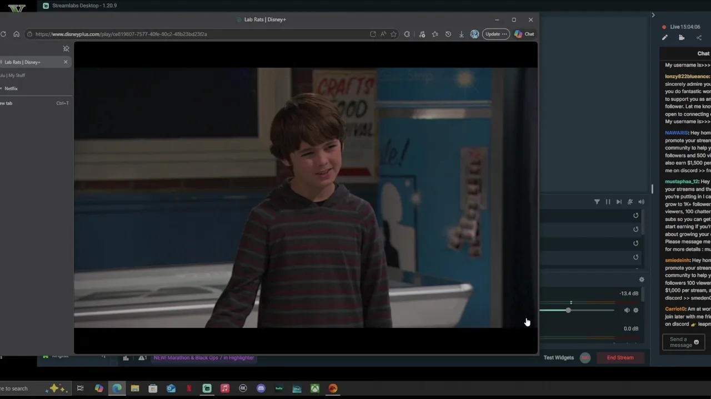711x399 pixels.
Task: Mute the audio source at -13.4 dB
Action: 627,310
